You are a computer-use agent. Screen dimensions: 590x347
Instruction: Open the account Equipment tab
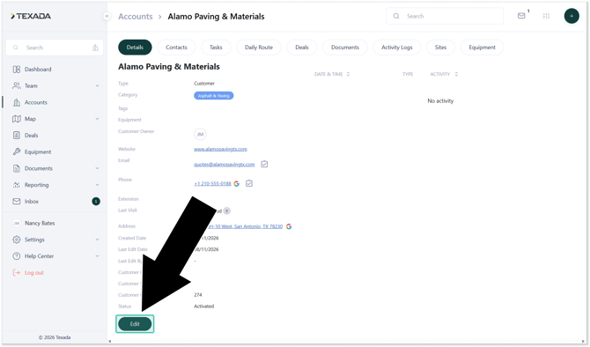point(482,48)
